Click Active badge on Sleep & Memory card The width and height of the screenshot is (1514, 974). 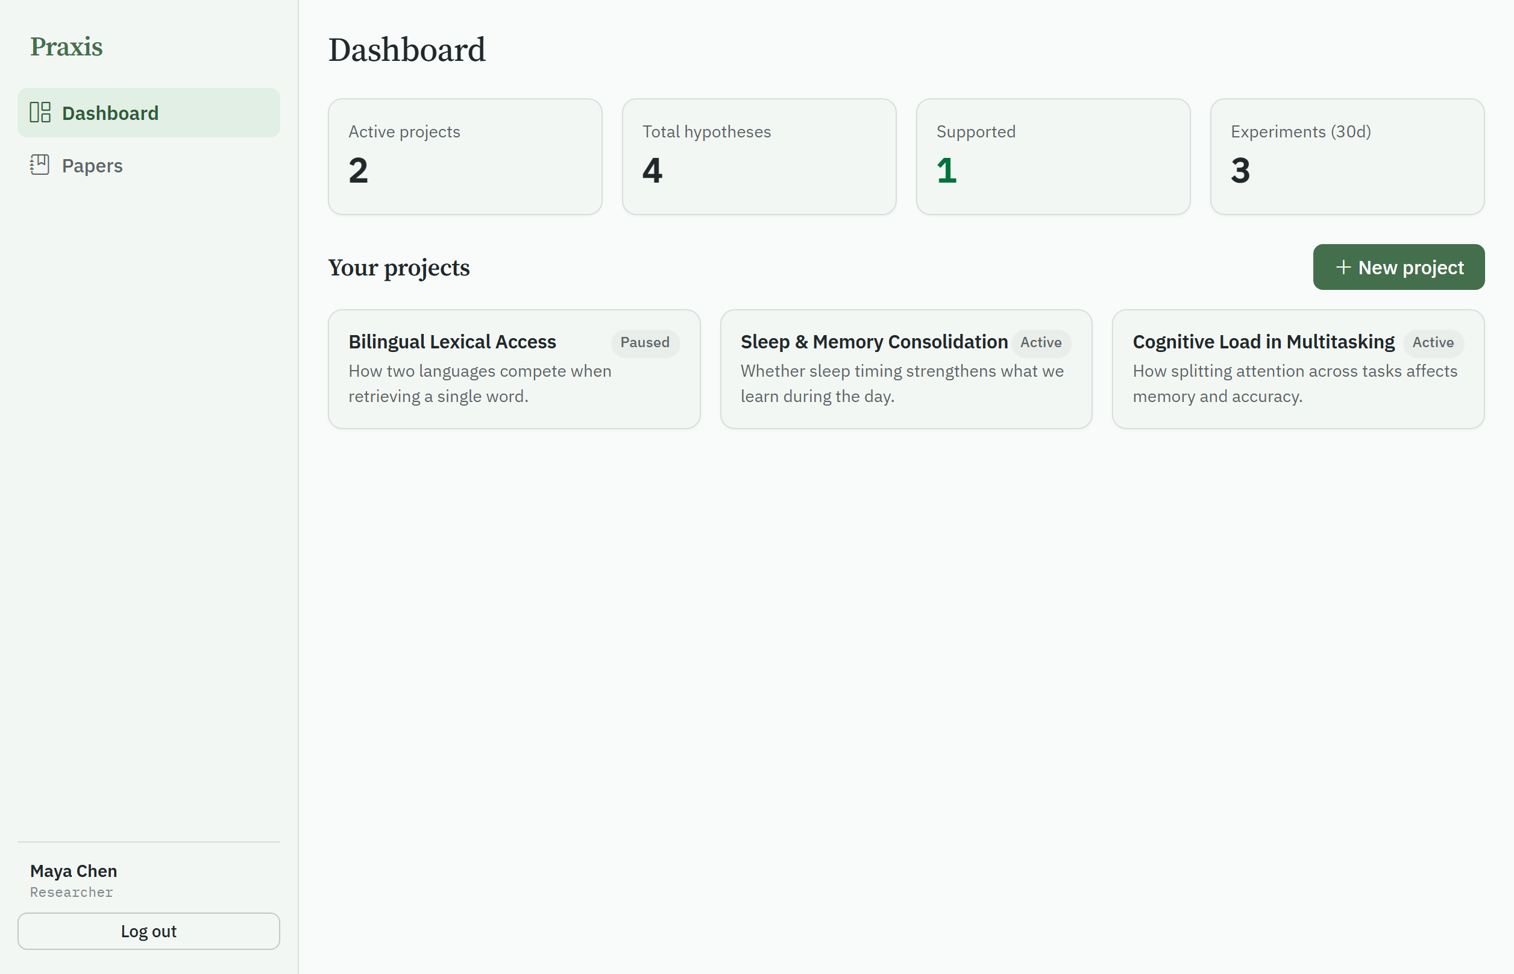click(x=1041, y=343)
